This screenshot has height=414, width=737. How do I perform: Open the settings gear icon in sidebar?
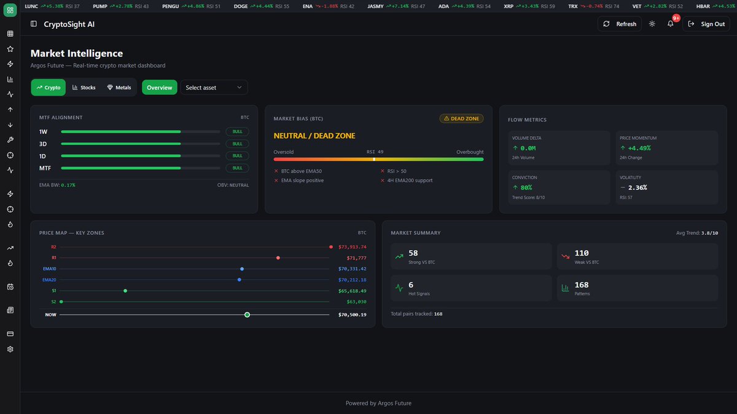pyautogui.click(x=10, y=349)
